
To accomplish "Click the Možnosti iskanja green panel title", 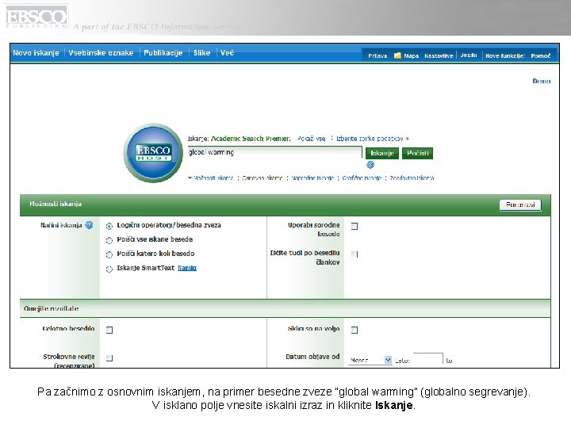I will [x=56, y=204].
